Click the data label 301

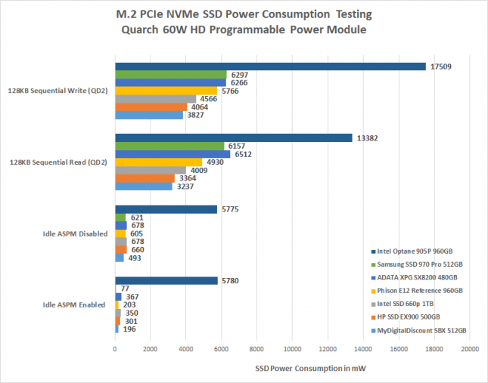(131, 321)
